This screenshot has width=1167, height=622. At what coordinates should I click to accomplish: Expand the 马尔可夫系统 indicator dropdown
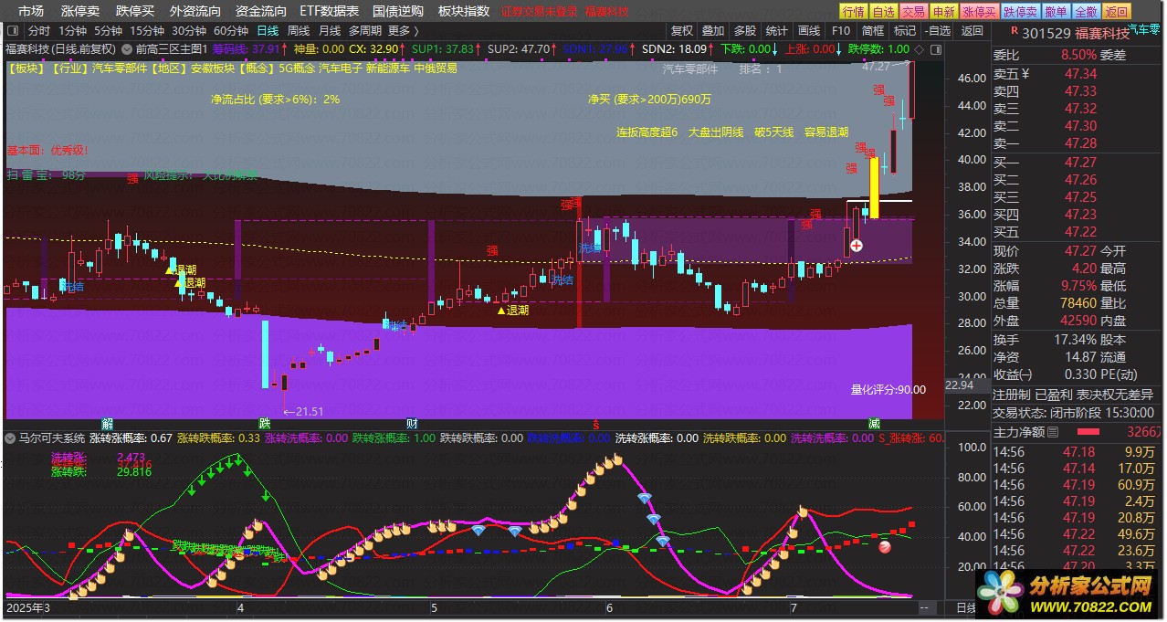(x=10, y=438)
